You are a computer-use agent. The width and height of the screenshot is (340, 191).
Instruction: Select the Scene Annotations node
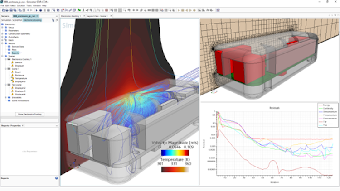tap(20, 100)
